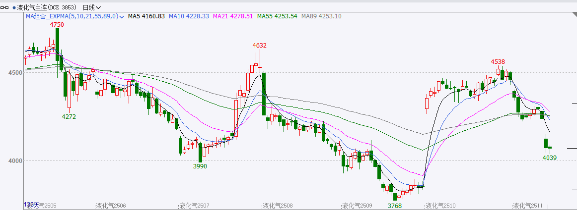Click the 3990 low price label
Image resolution: width=577 pixels, height=210 pixels.
point(200,166)
